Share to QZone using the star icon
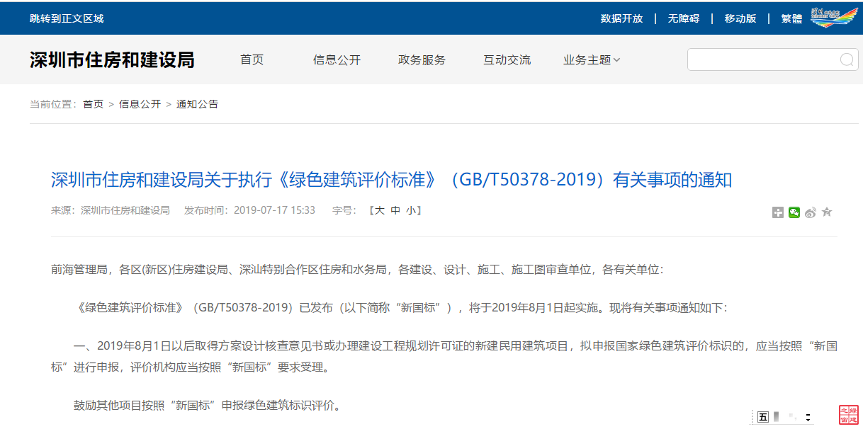Viewport: 863px width, 429px height. [x=826, y=212]
